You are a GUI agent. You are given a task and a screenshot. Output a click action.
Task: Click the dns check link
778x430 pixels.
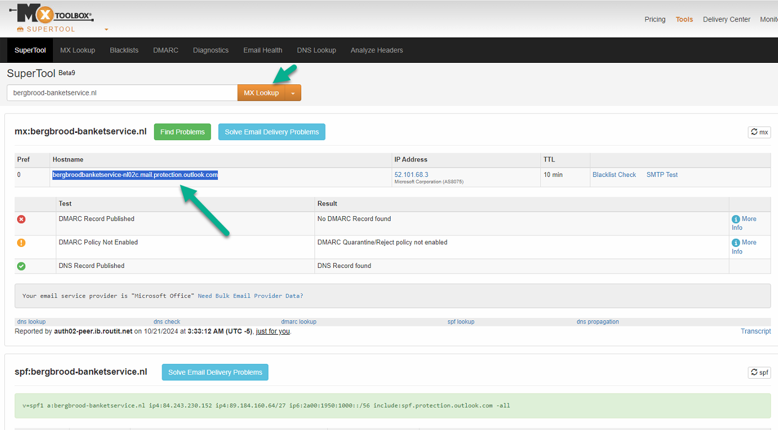[x=167, y=322]
